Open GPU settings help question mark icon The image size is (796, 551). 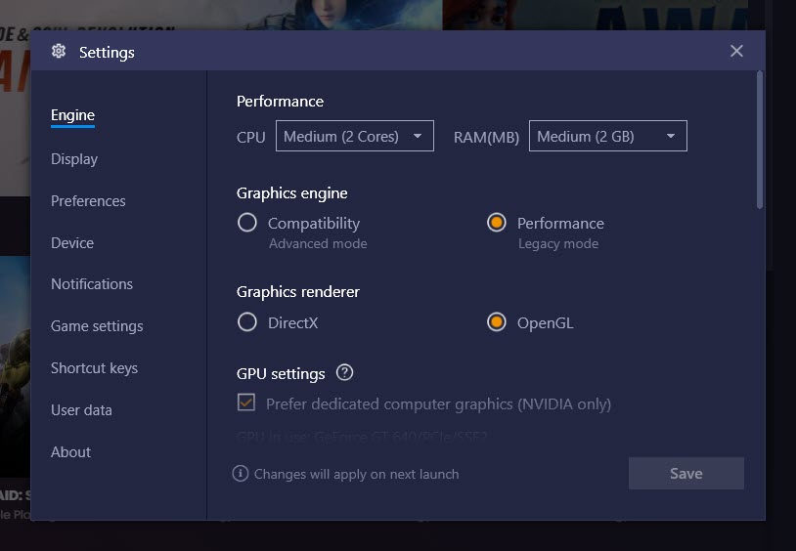[344, 373]
